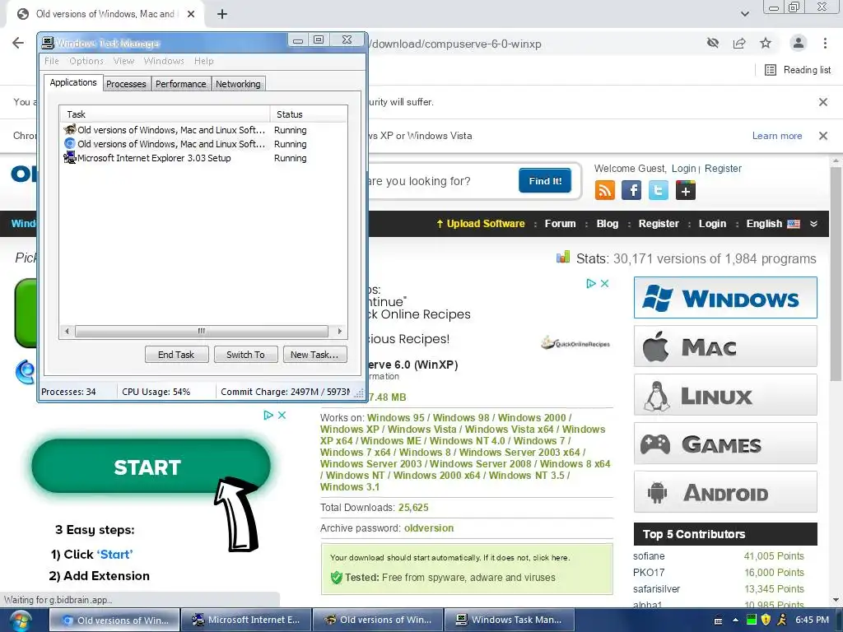843x632 pixels.
Task: Select the Applications tab
Action: click(x=73, y=82)
